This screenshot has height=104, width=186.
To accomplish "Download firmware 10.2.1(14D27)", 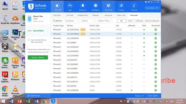I will (155, 81).
